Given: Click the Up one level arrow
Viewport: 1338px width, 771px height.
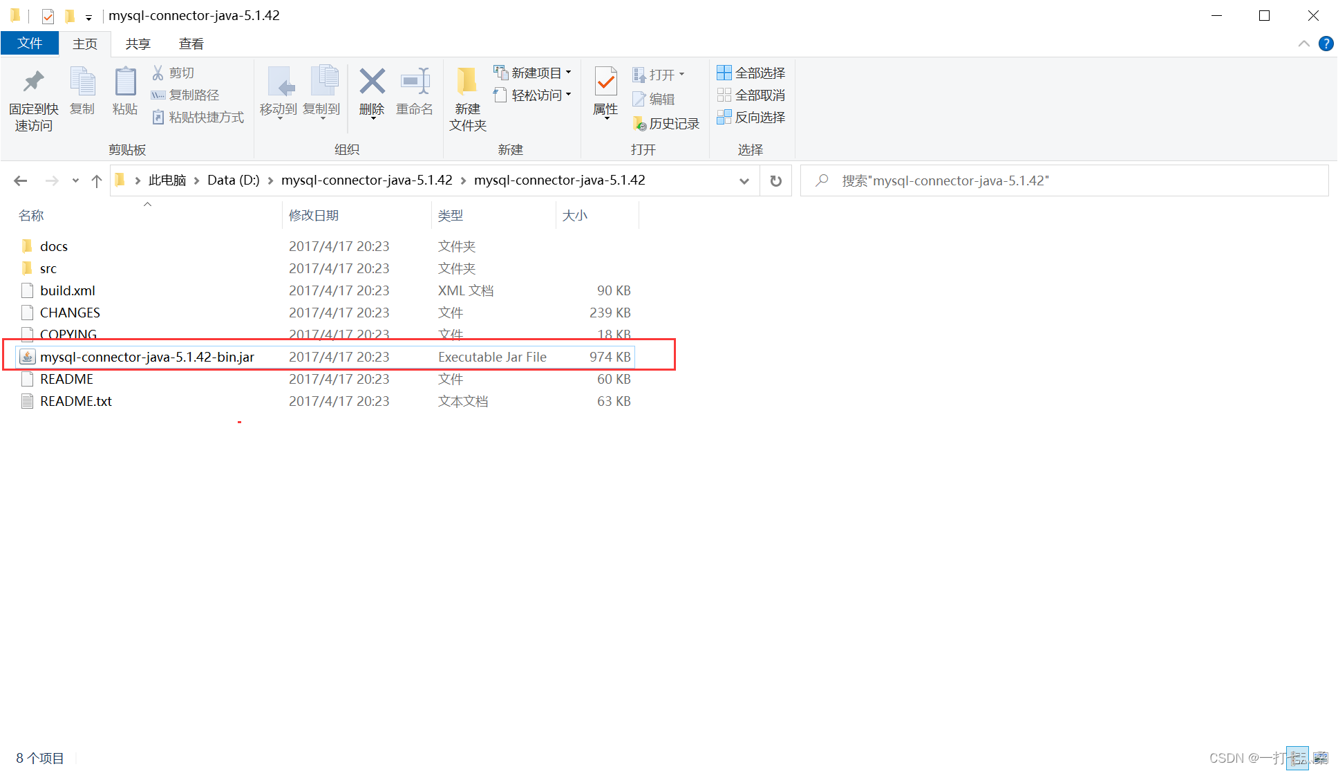Looking at the screenshot, I should (97, 181).
